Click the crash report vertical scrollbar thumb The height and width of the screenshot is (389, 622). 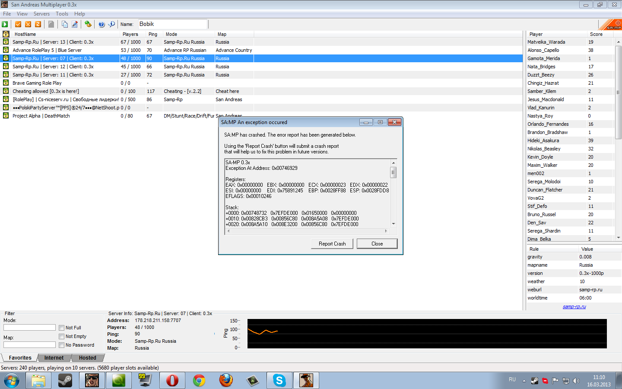pyautogui.click(x=394, y=172)
